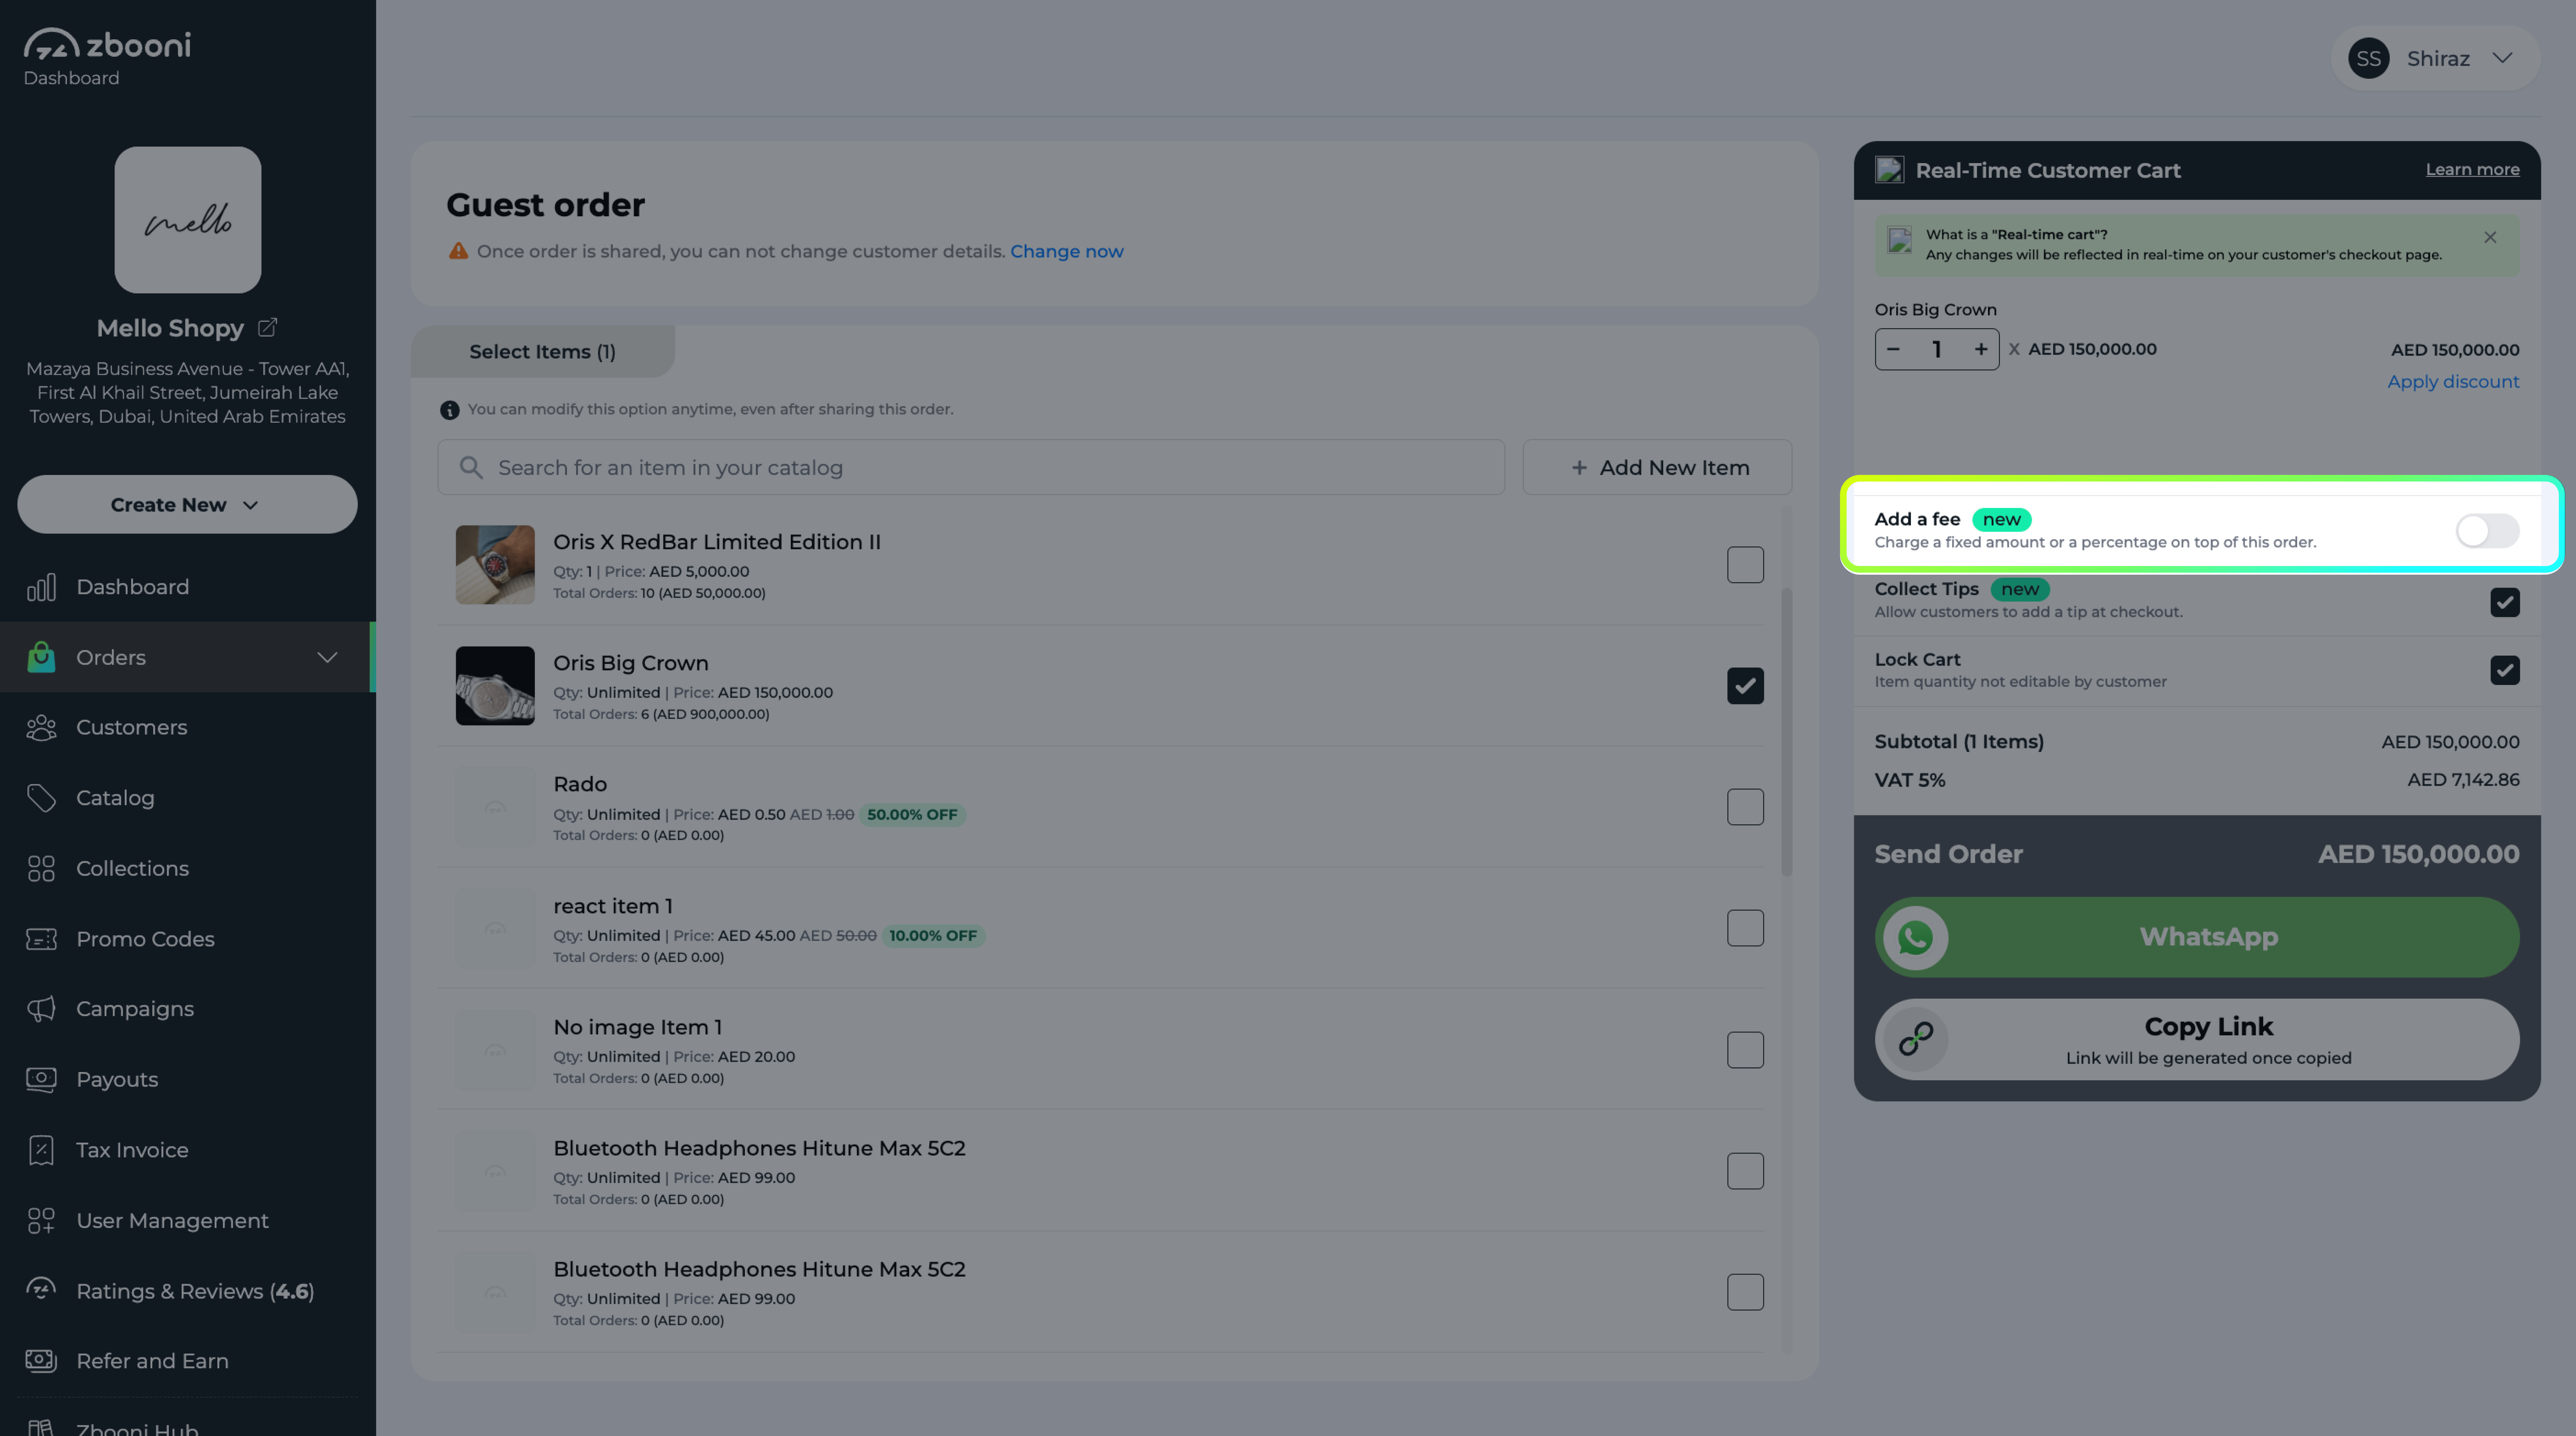The height and width of the screenshot is (1436, 2576).
Task: Click the Mello Shopy store logo
Action: pos(188,220)
